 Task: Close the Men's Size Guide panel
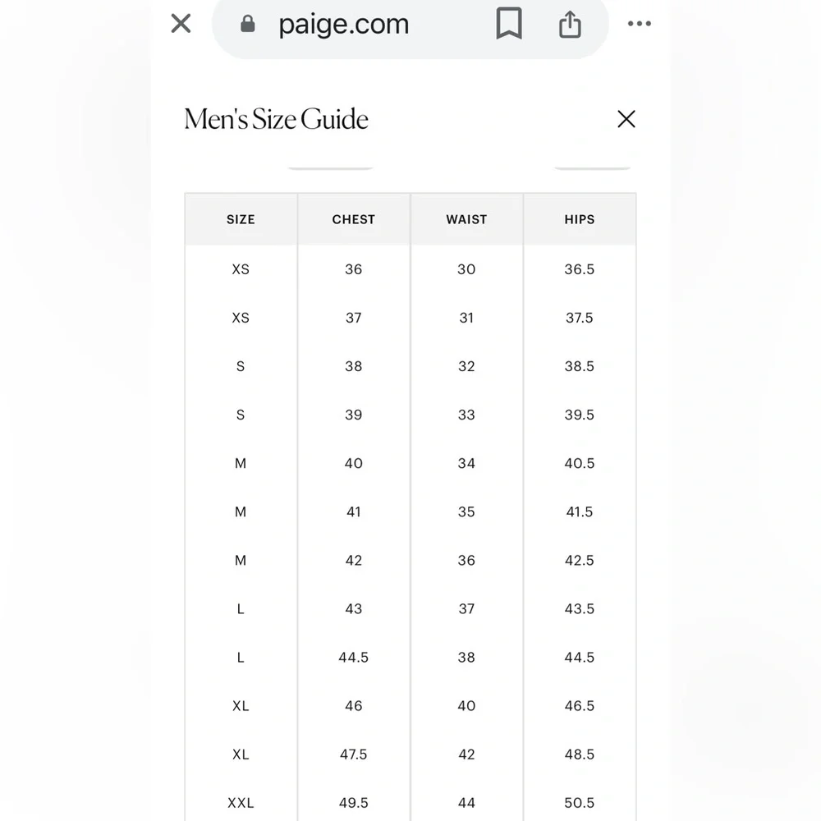pyautogui.click(x=626, y=119)
